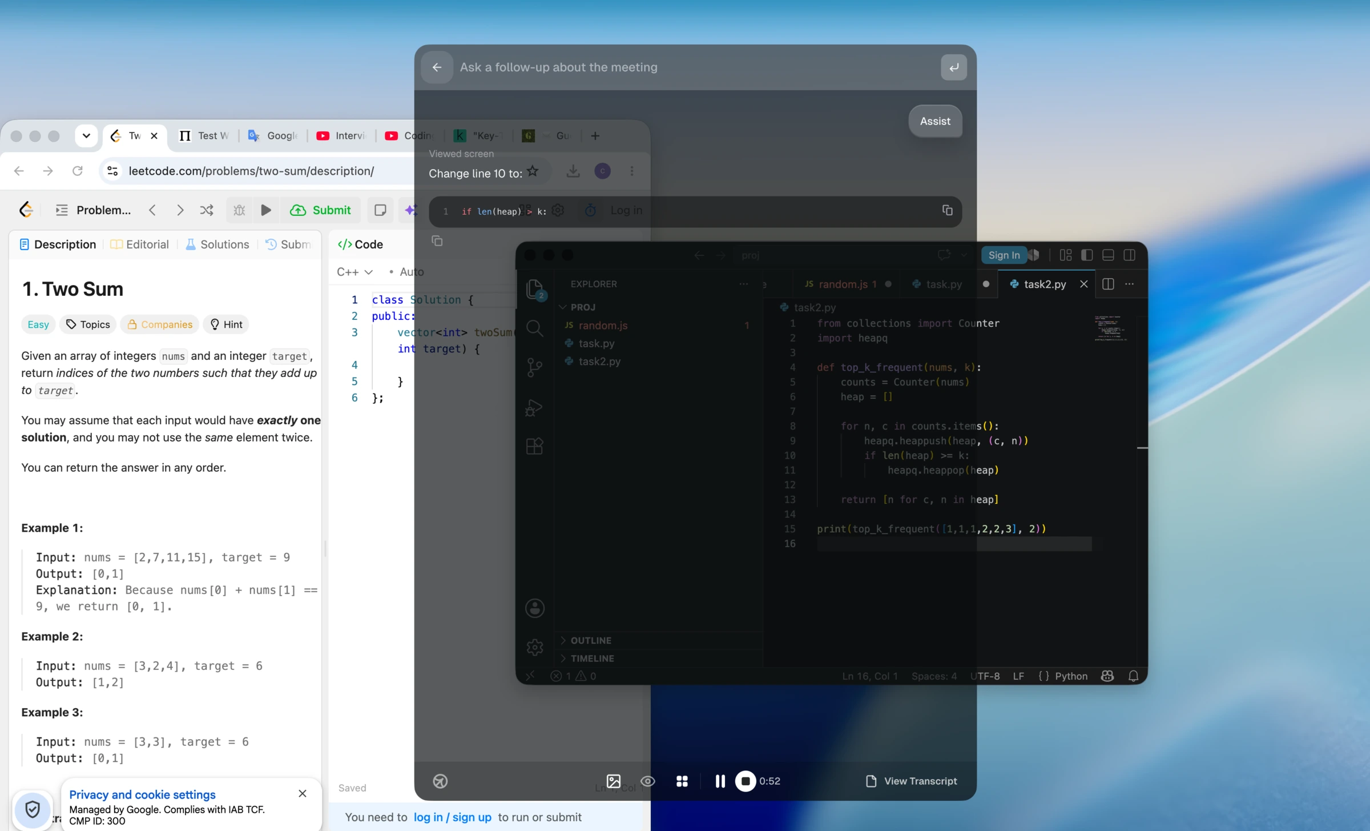Expand the Topics tag
This screenshot has height=831, width=1370.
point(88,324)
